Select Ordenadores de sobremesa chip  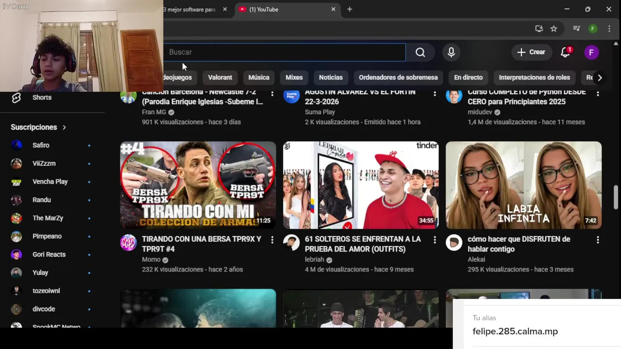coord(398,78)
